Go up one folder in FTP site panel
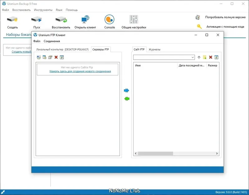249x195 pixels. [199, 57]
